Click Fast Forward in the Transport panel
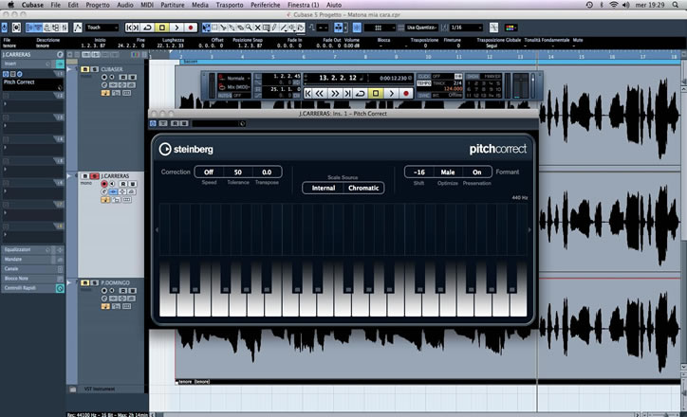This screenshot has height=417, width=687. [x=335, y=93]
